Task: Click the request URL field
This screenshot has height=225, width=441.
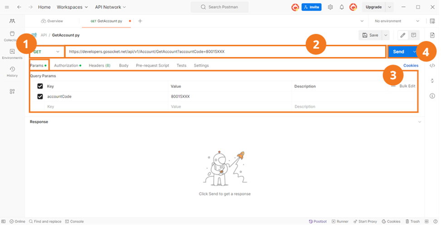Action: tap(225, 52)
